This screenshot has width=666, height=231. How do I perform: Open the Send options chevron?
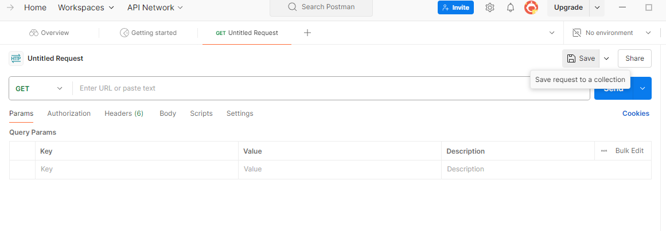pyautogui.click(x=642, y=88)
